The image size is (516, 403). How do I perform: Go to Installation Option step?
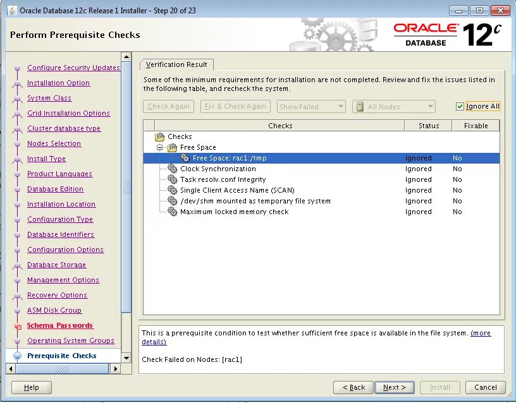coord(58,83)
